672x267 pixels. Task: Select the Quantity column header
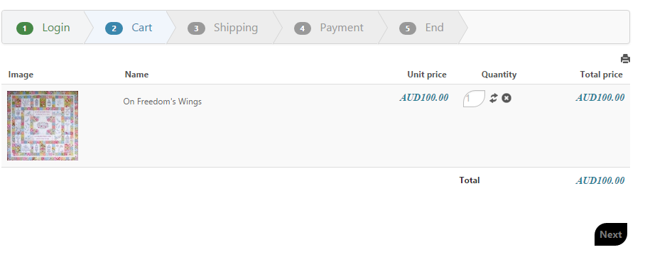click(x=499, y=75)
